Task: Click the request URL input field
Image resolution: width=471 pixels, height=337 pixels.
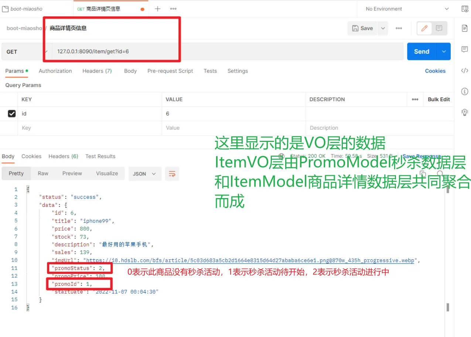Action: click(x=228, y=51)
